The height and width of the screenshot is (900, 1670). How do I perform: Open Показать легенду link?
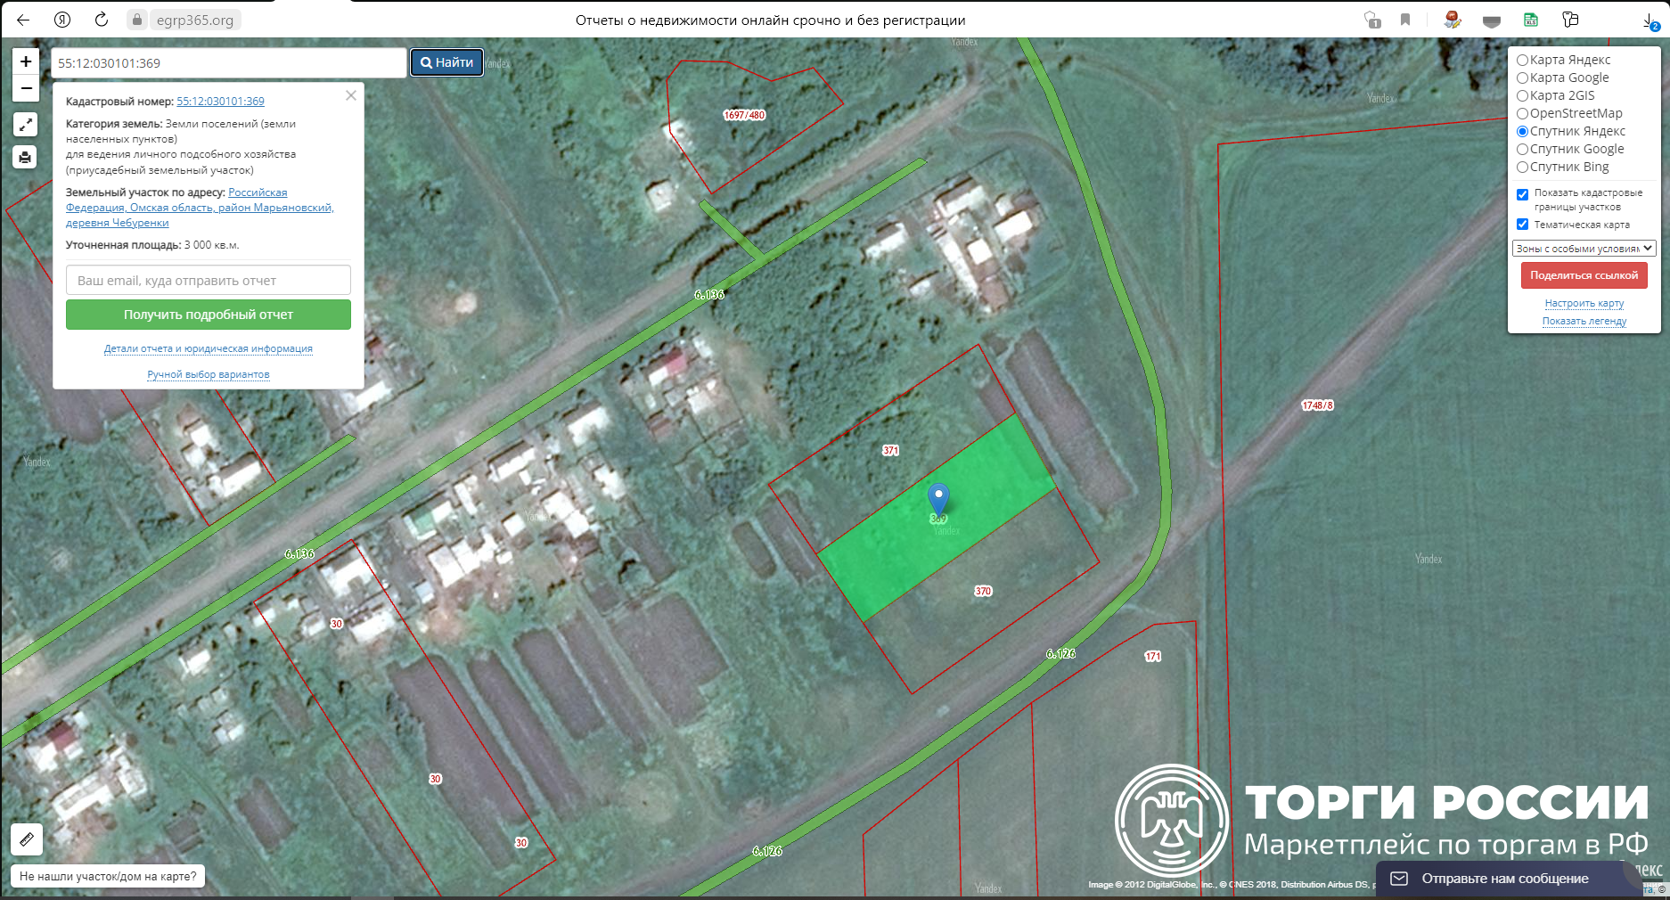(1584, 321)
